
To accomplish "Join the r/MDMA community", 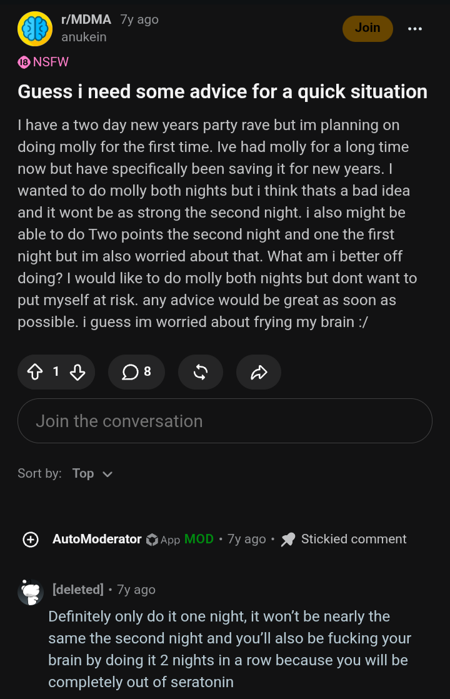I will [367, 29].
